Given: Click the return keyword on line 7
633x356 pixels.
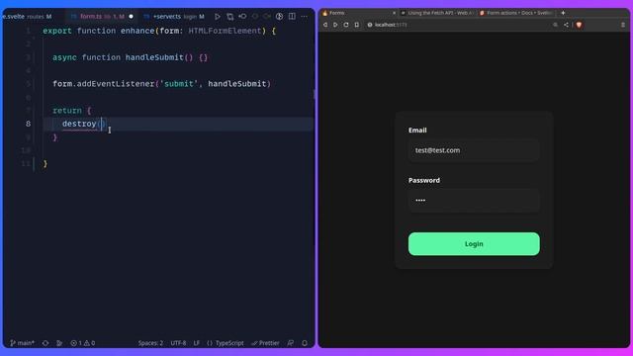Looking at the screenshot, I should point(67,111).
